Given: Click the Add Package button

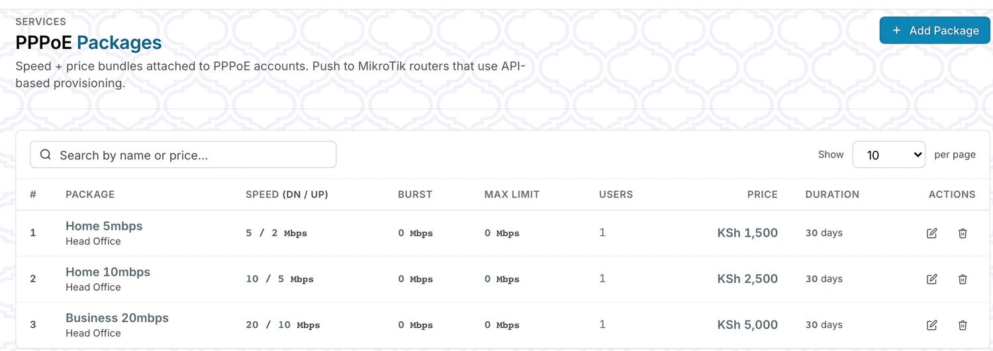Looking at the screenshot, I should coord(935,30).
